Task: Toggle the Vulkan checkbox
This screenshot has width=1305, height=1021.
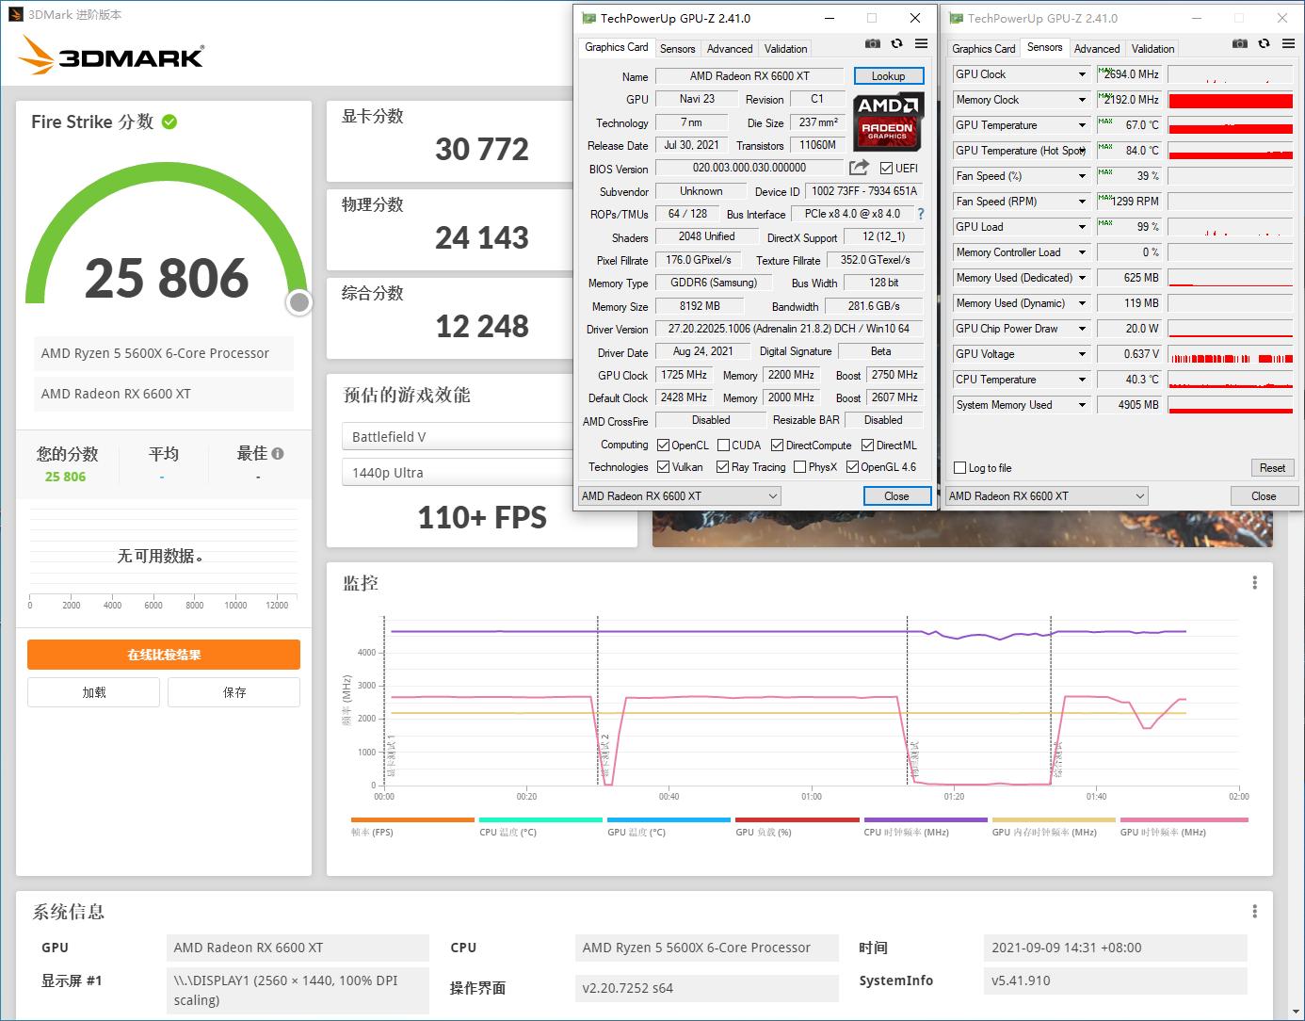Action: (x=664, y=467)
